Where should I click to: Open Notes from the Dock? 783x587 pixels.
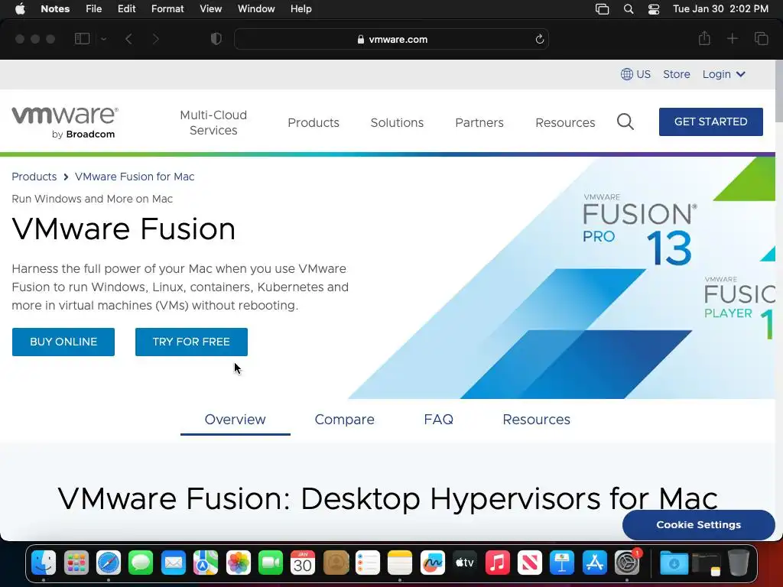coord(400,563)
